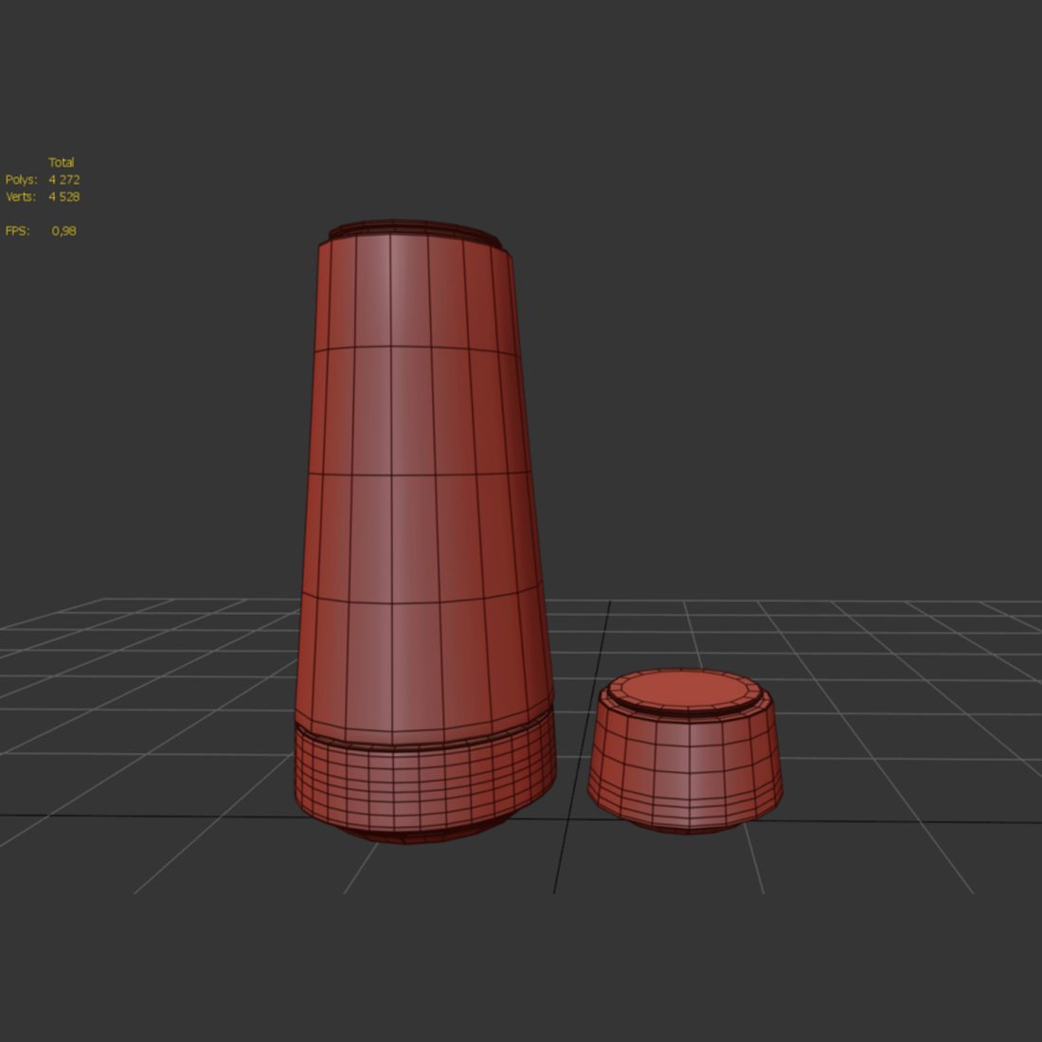Select the small cap object beside bottle

[685, 751]
